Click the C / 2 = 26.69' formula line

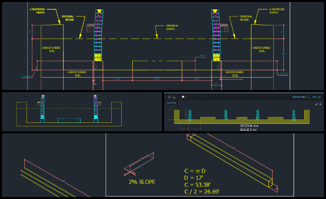coord(202,192)
